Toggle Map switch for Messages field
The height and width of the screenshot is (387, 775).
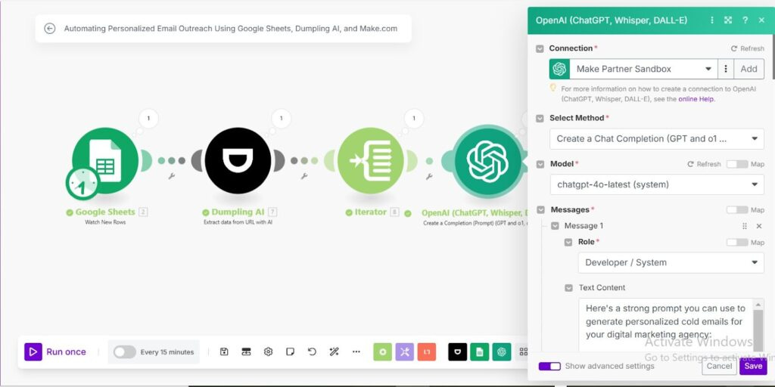737,210
